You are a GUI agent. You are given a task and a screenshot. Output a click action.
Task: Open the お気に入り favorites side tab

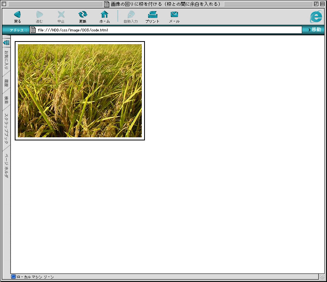(x=7, y=60)
